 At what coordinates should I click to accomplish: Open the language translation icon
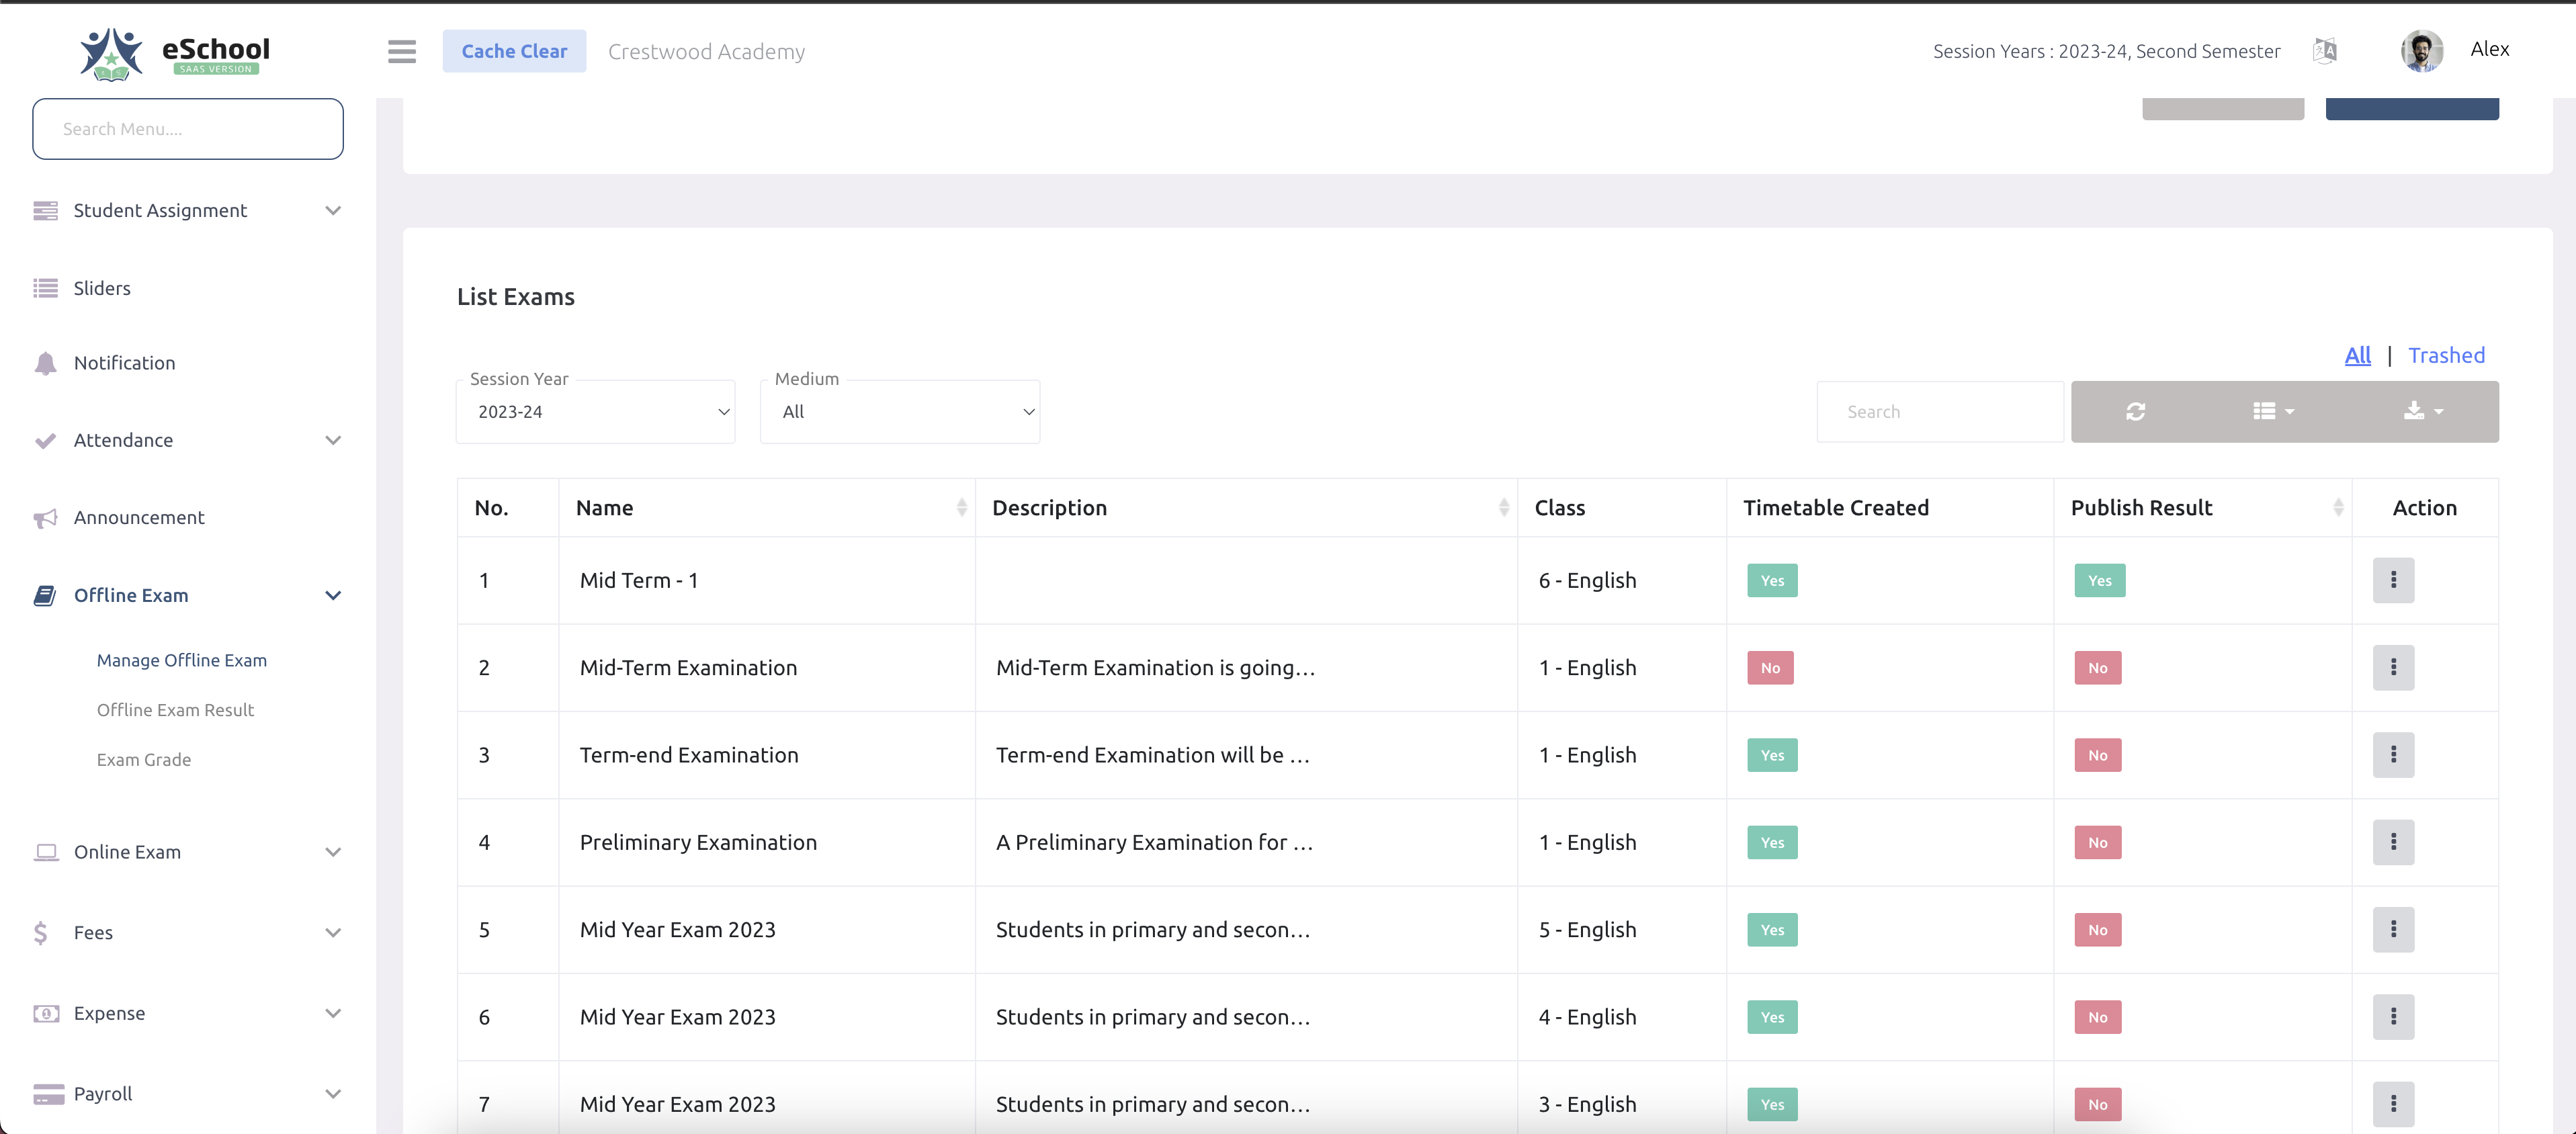coord(2325,50)
